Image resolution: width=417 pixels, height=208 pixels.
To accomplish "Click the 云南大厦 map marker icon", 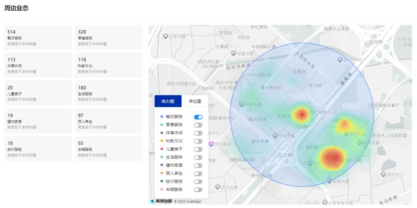I will point(166,36).
